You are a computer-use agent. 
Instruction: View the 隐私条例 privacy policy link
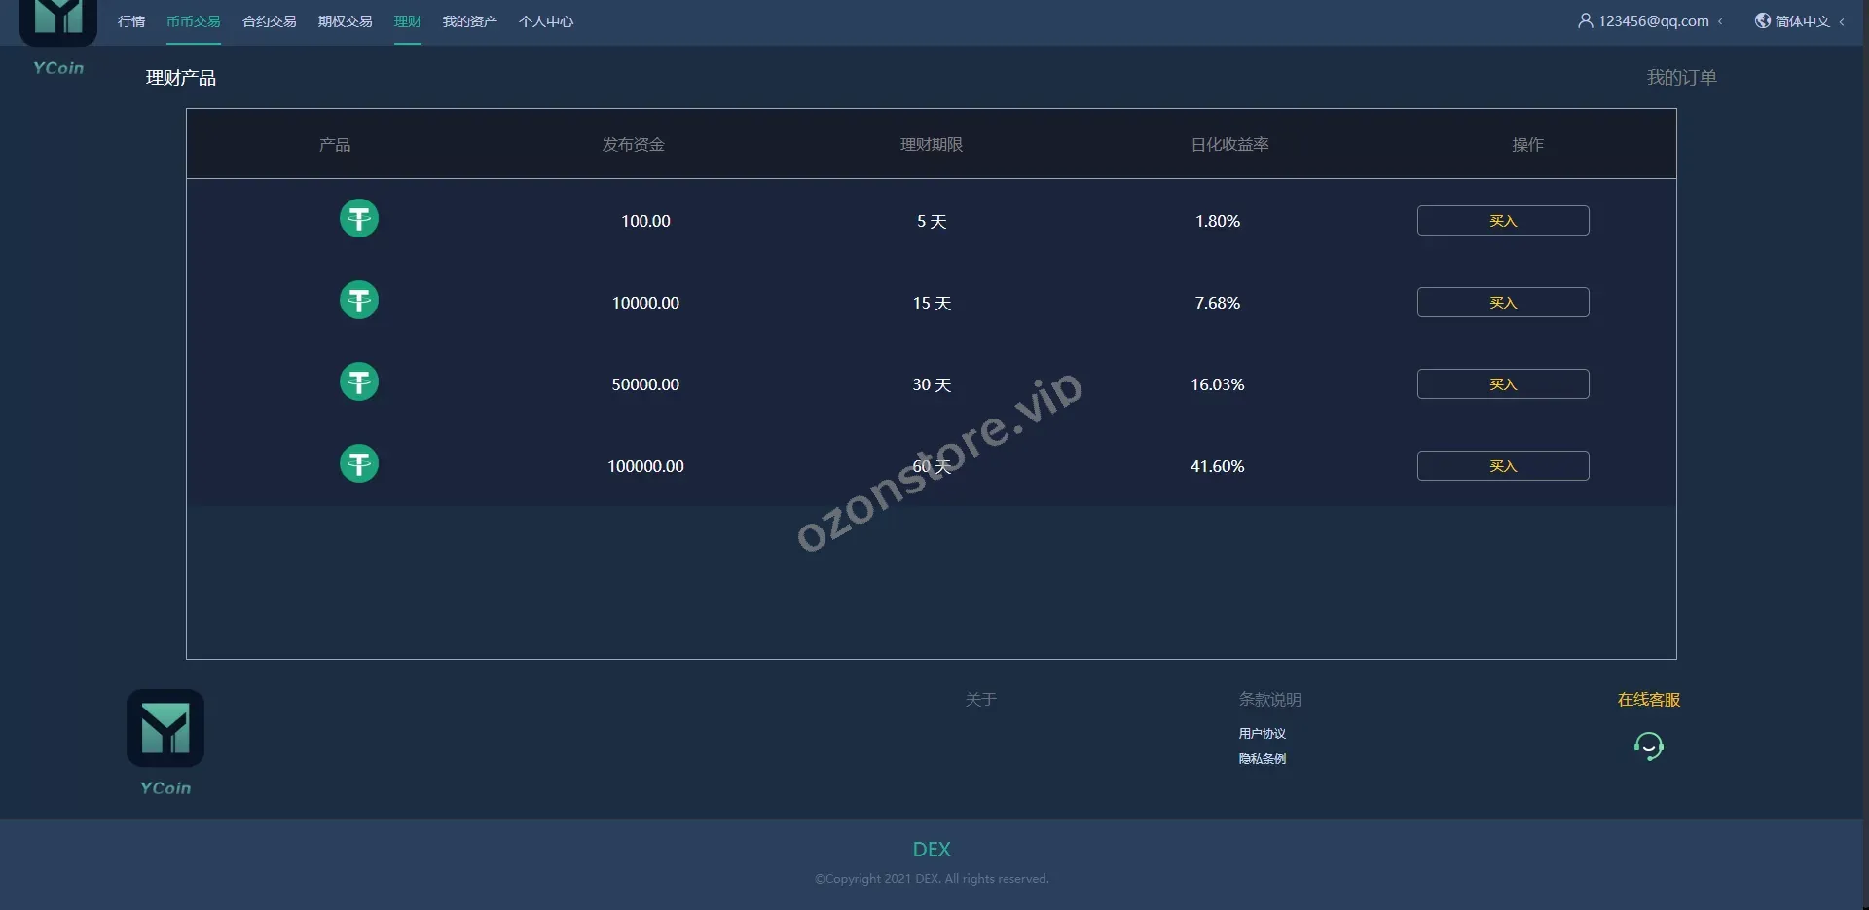click(x=1262, y=759)
